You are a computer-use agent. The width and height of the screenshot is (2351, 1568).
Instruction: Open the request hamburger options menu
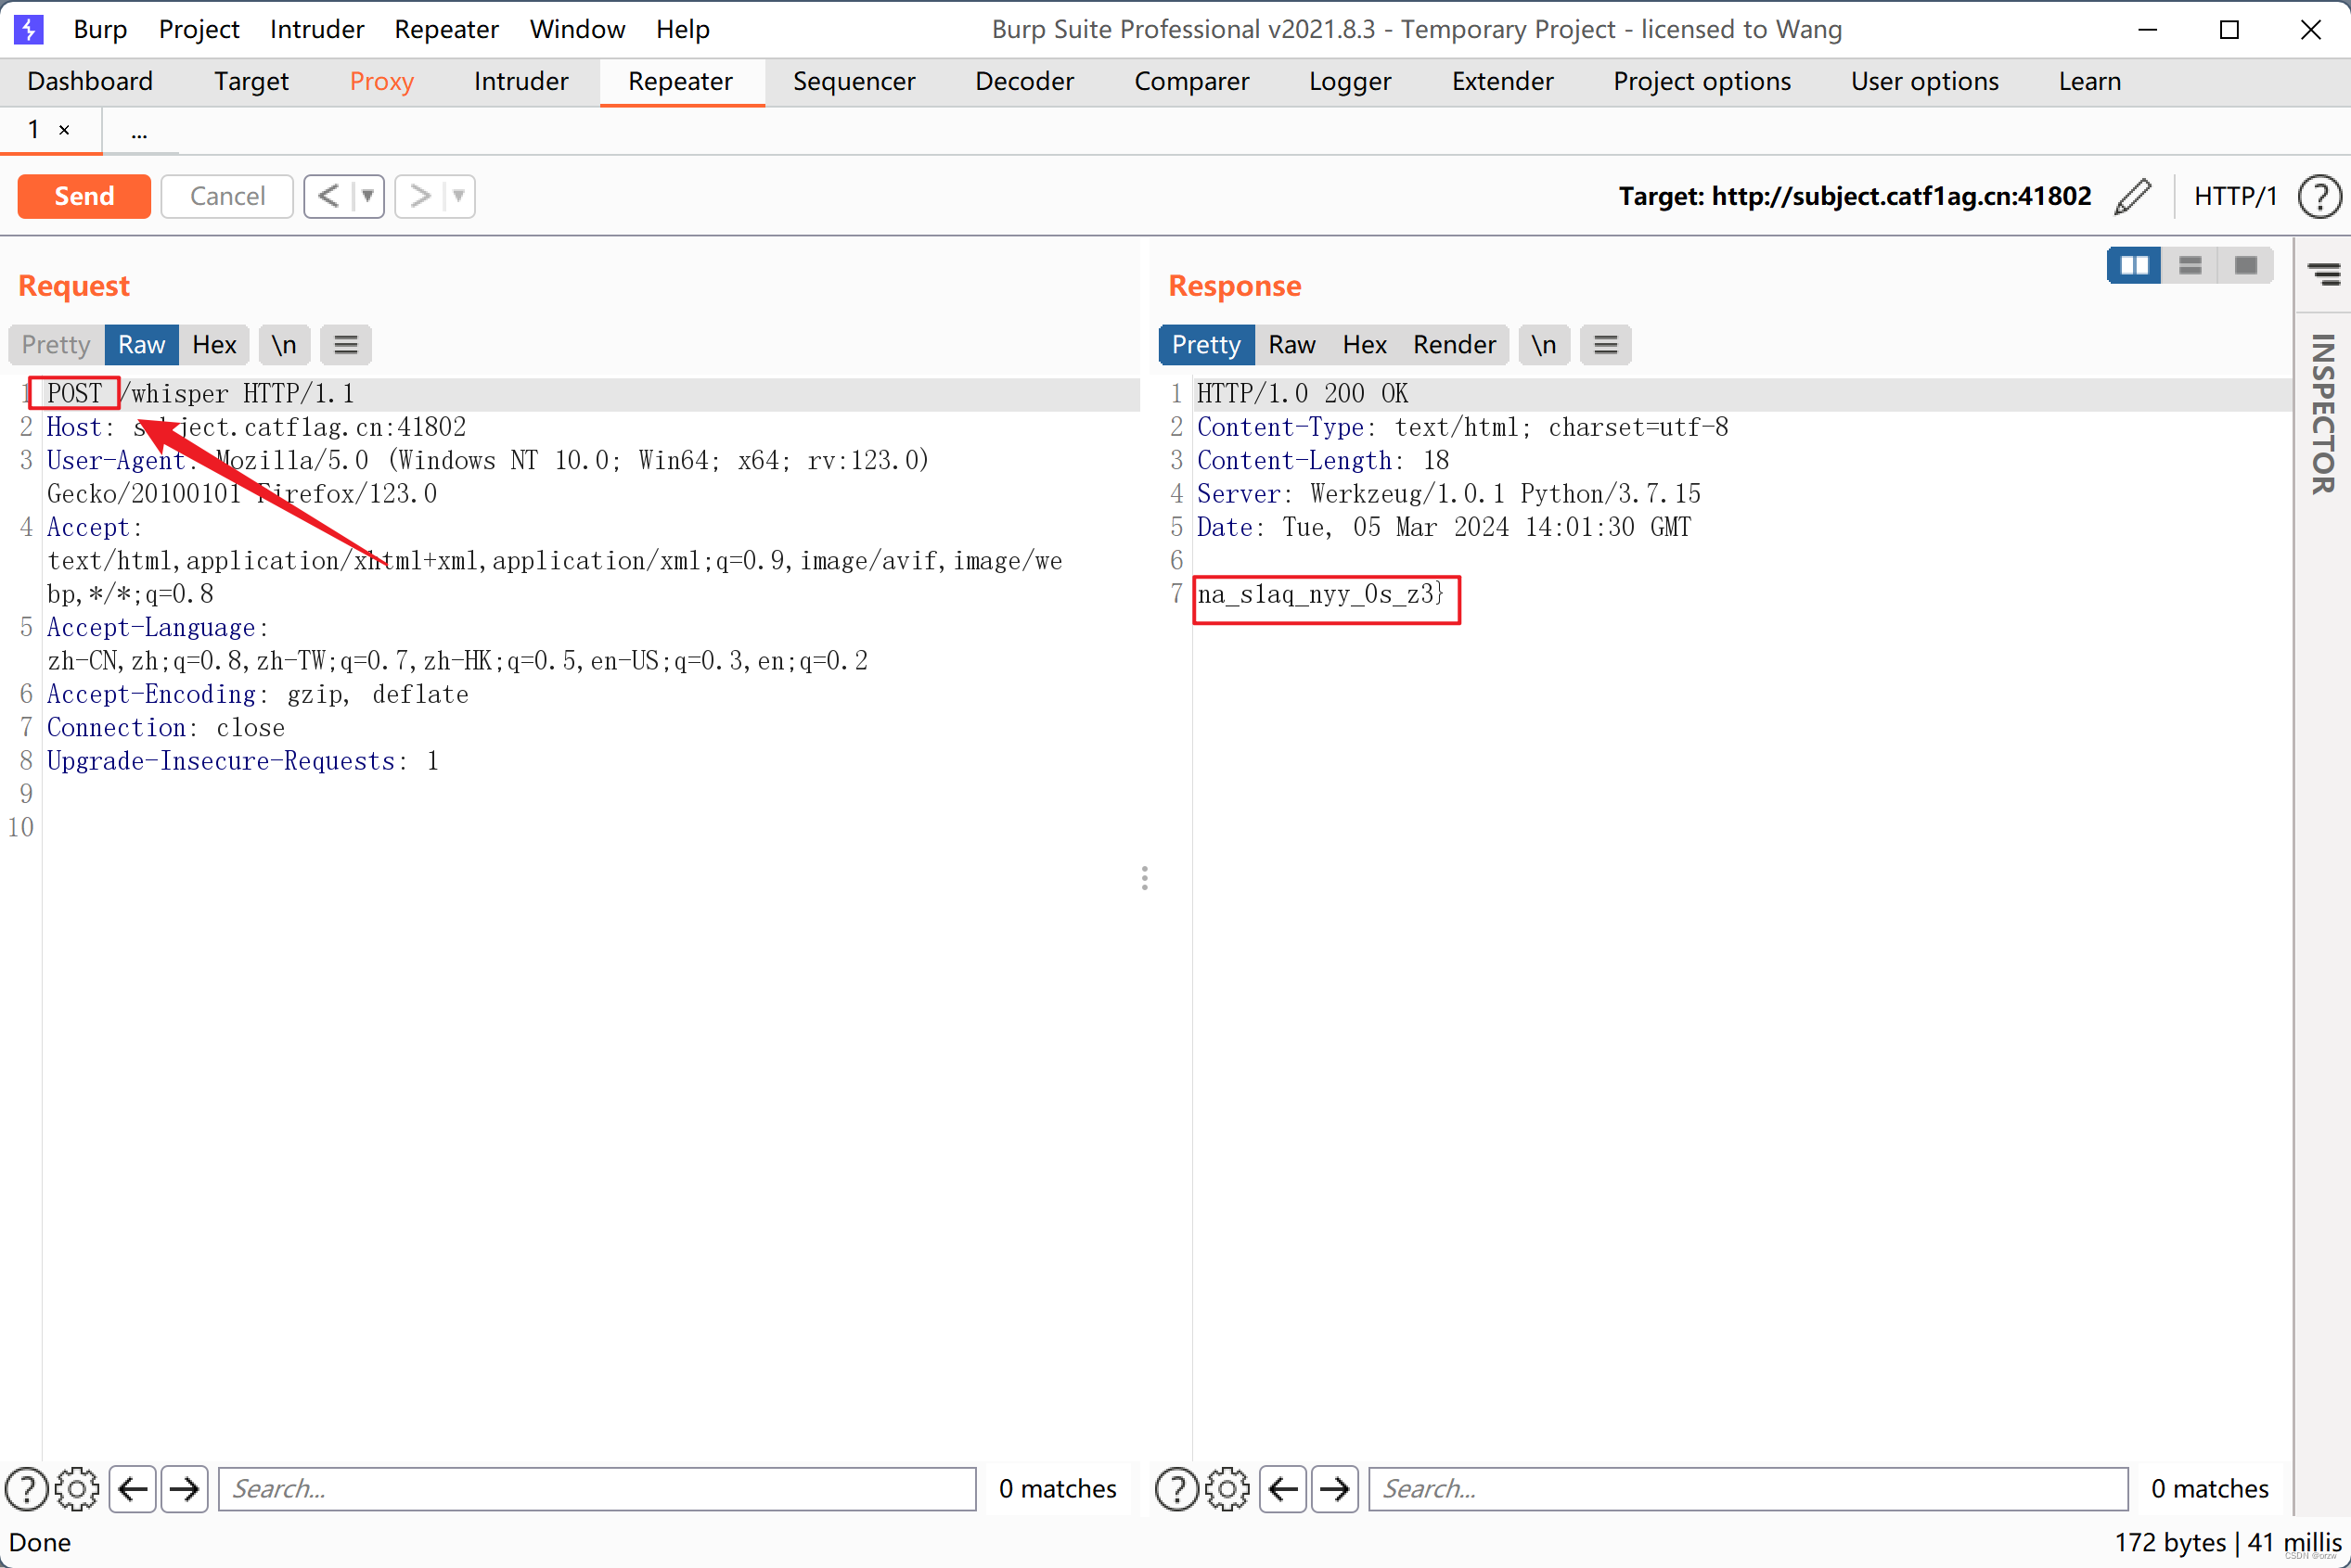tap(346, 345)
